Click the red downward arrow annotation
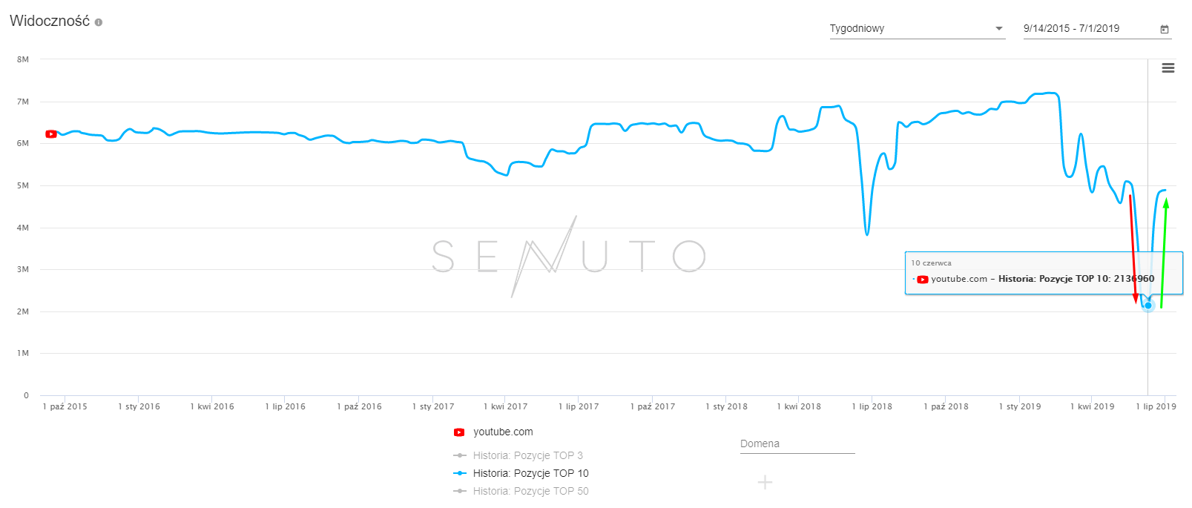The height and width of the screenshot is (508, 1192). (1133, 248)
